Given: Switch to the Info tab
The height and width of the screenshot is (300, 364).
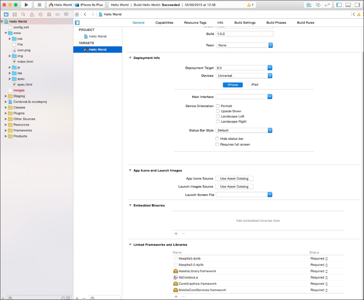Looking at the screenshot, I should point(220,23).
